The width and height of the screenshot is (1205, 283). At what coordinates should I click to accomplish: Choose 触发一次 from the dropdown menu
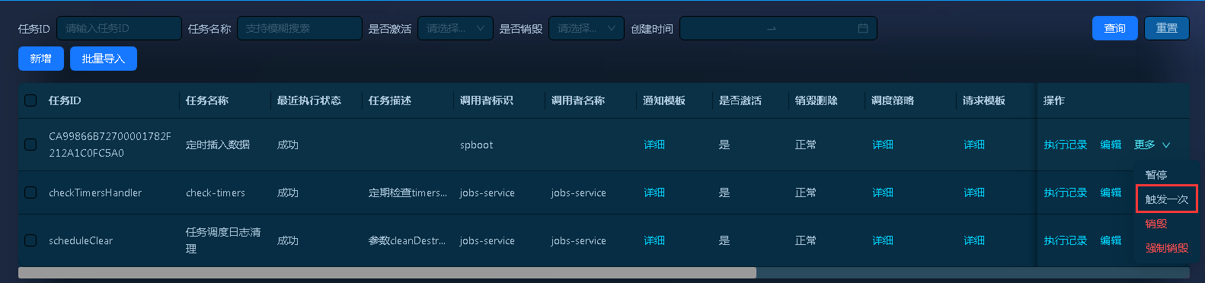pos(1166,199)
